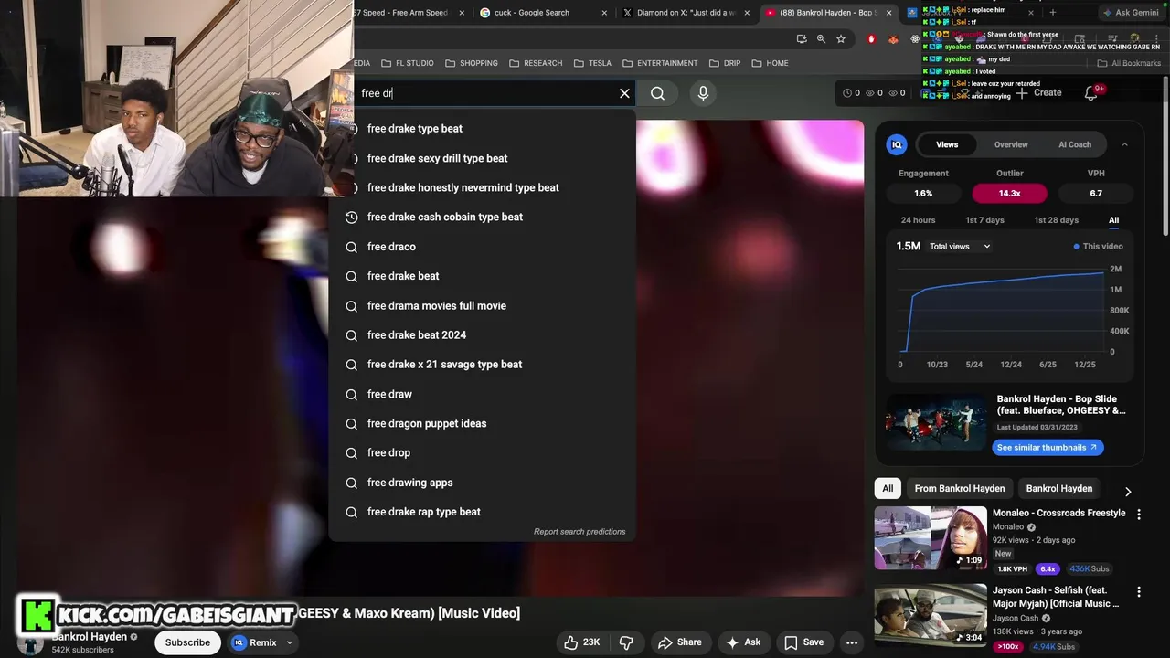The height and width of the screenshot is (658, 1170).
Task: Bookmark this page with the star icon
Action: 841,38
